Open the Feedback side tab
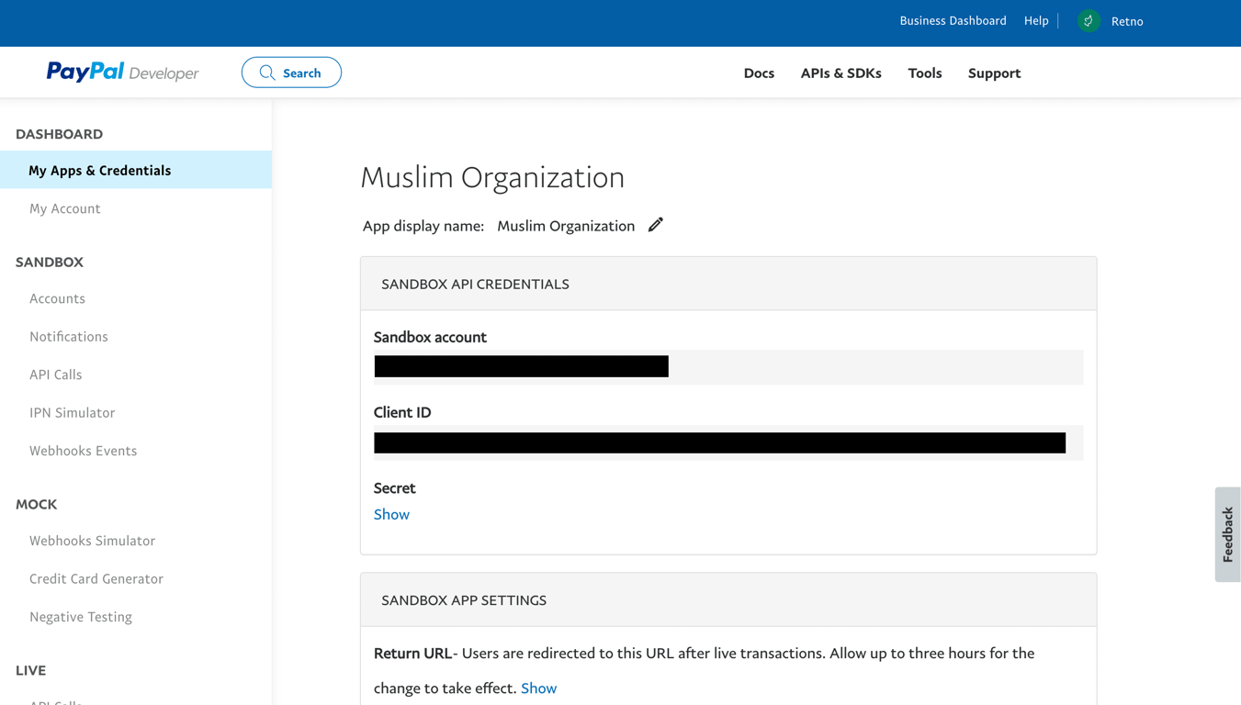1241x705 pixels. [1227, 534]
